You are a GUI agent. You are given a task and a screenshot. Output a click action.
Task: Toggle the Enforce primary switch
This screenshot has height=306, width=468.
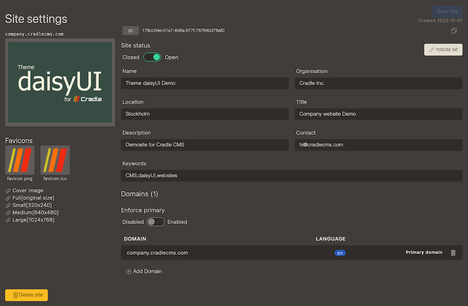point(156,222)
